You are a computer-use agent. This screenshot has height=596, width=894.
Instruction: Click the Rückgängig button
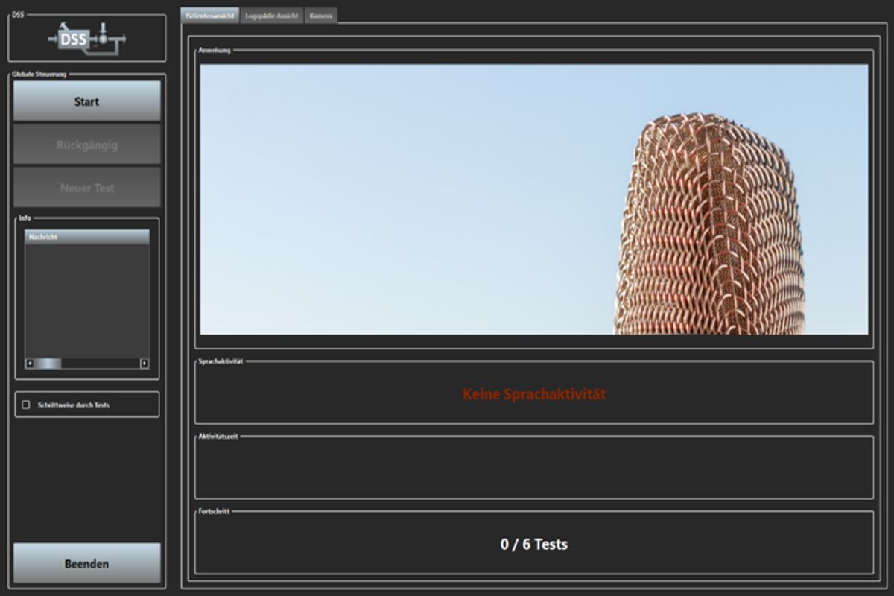(86, 145)
